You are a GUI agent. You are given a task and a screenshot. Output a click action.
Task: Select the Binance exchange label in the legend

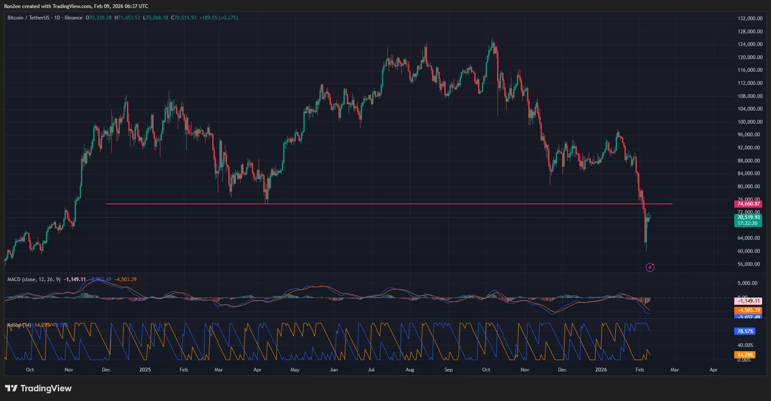(74, 18)
